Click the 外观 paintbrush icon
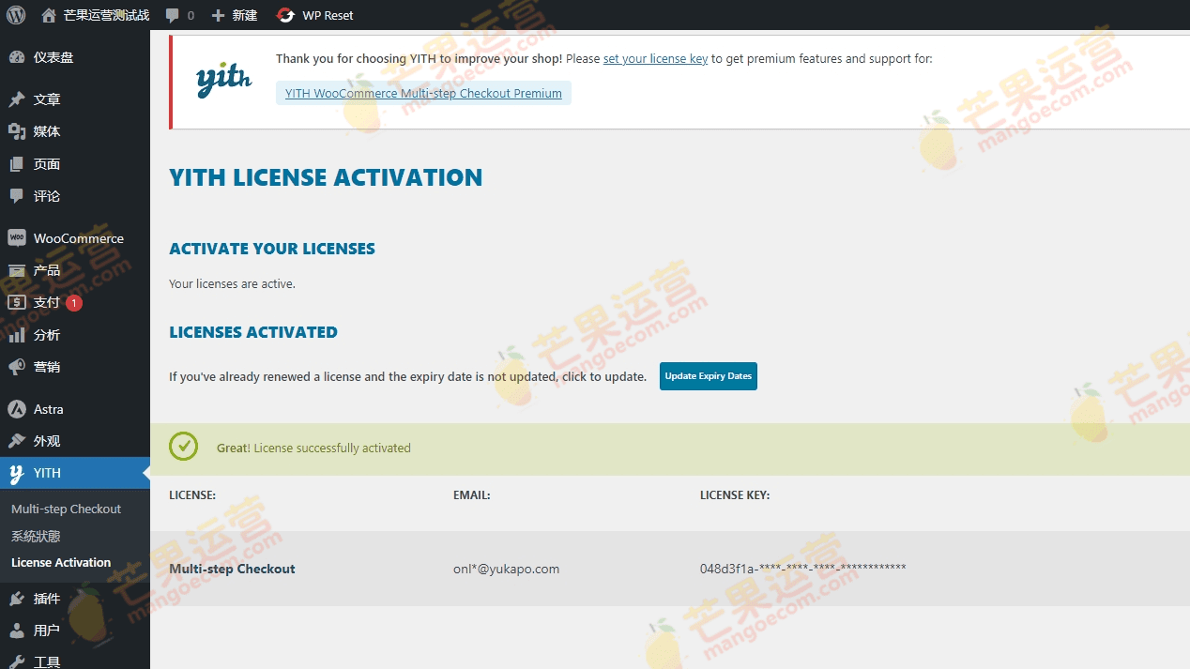The width and height of the screenshot is (1190, 669). tap(17, 441)
